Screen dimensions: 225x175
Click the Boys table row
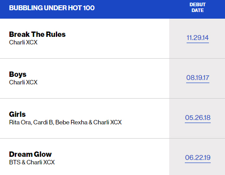(112, 79)
